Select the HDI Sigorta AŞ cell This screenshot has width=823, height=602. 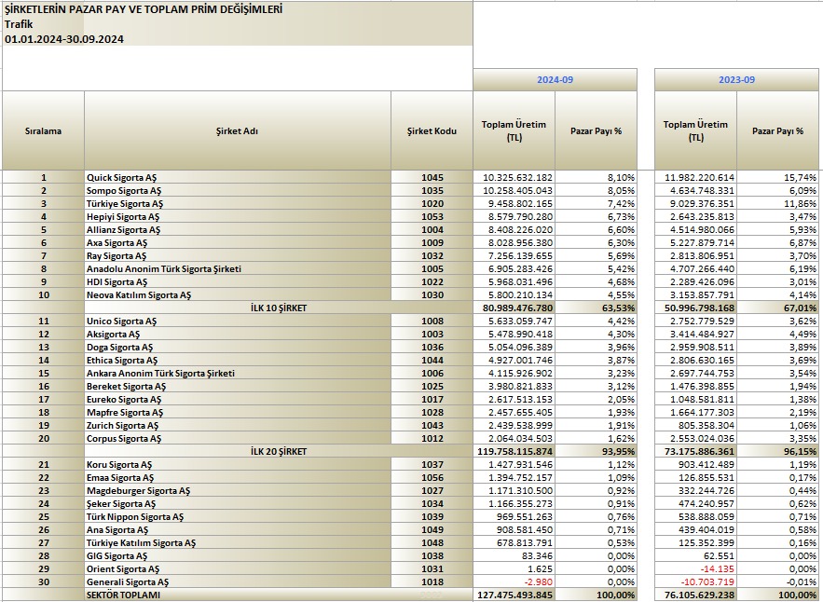point(238,281)
